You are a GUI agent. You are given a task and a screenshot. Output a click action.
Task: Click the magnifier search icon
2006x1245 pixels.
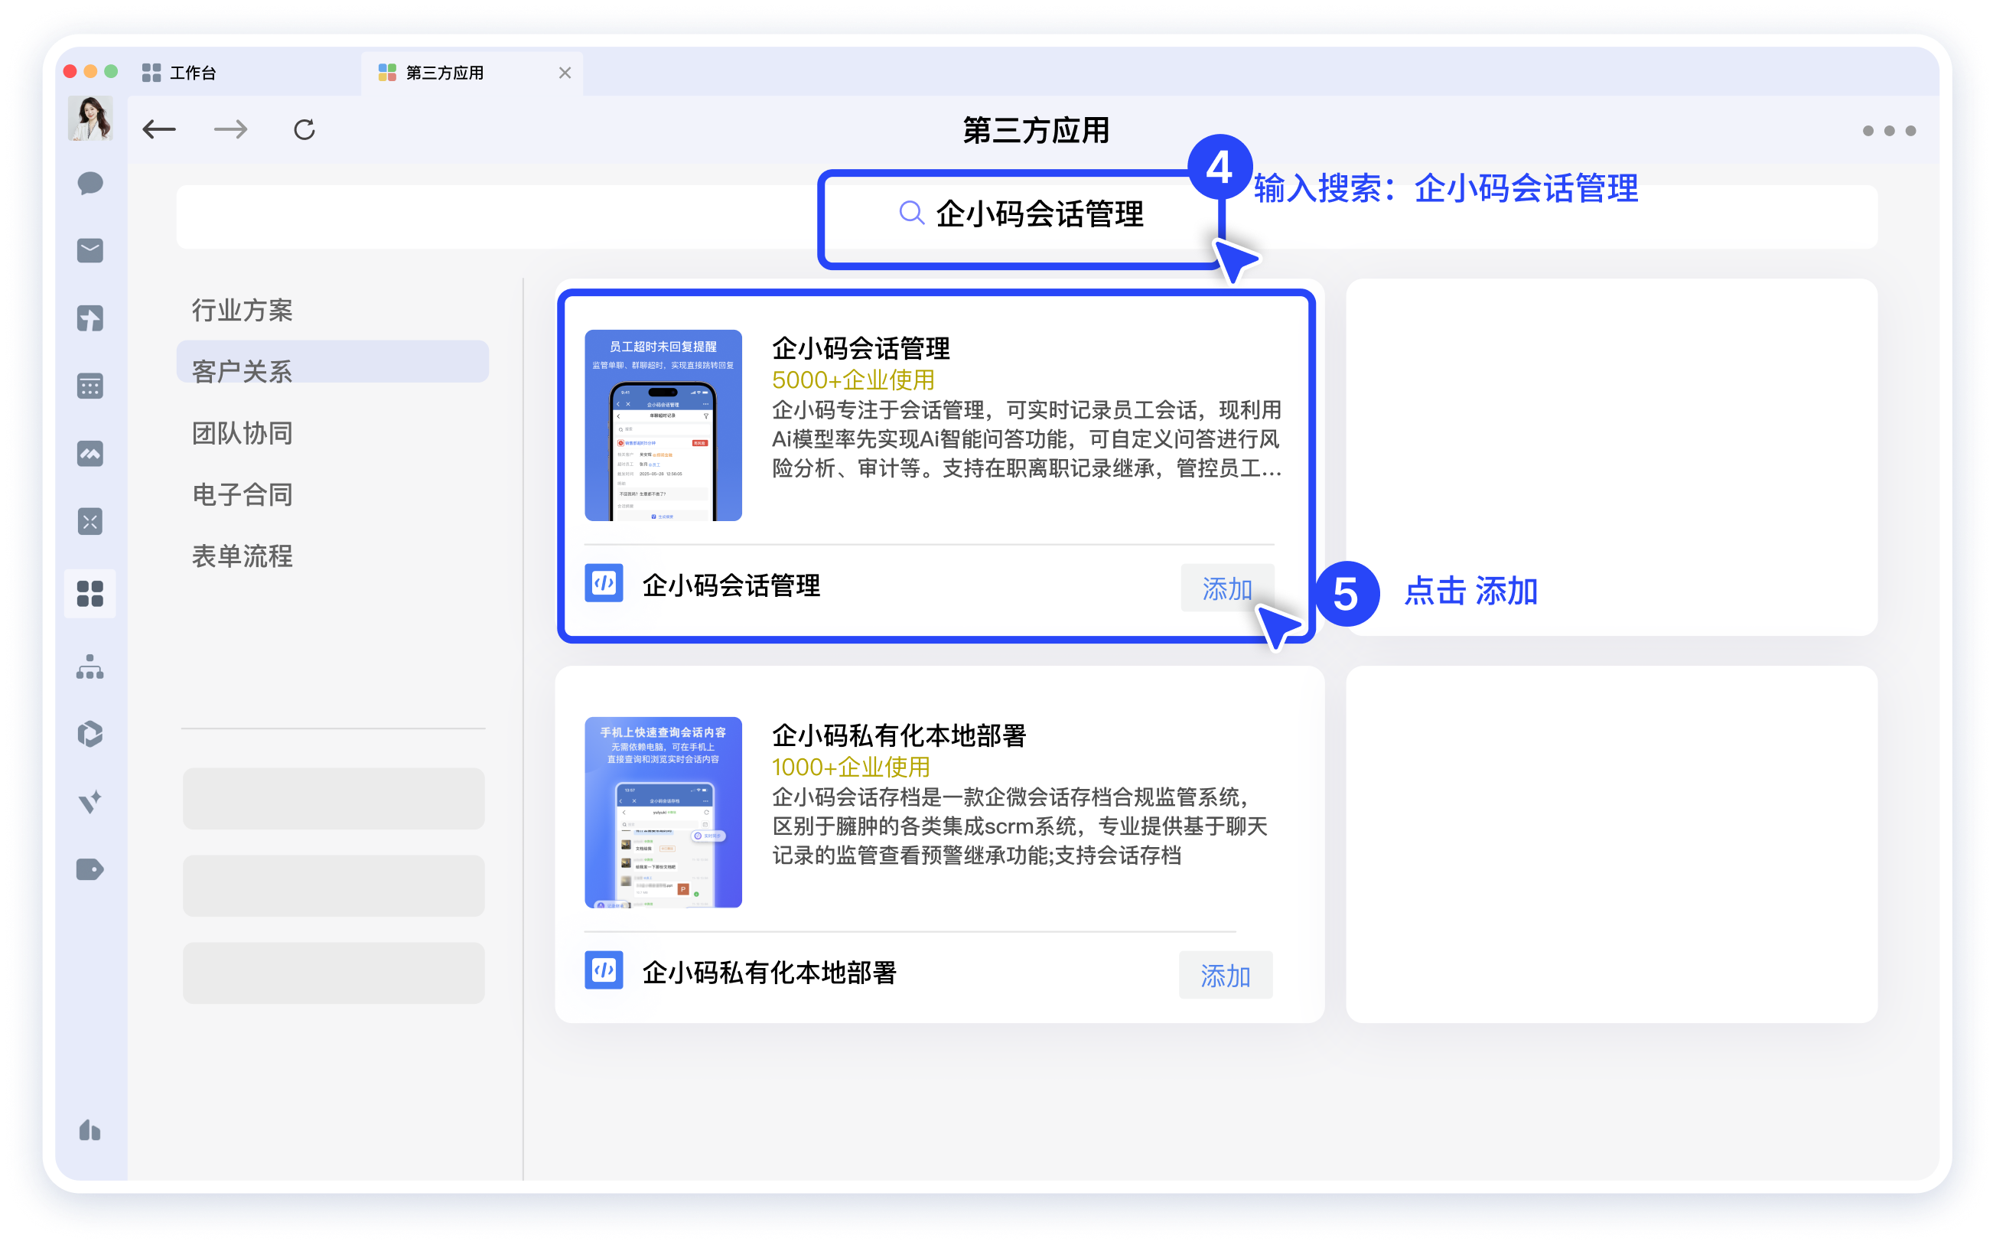click(911, 213)
